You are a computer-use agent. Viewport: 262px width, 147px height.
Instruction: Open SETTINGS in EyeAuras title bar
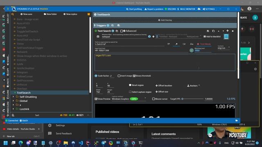point(209,9)
